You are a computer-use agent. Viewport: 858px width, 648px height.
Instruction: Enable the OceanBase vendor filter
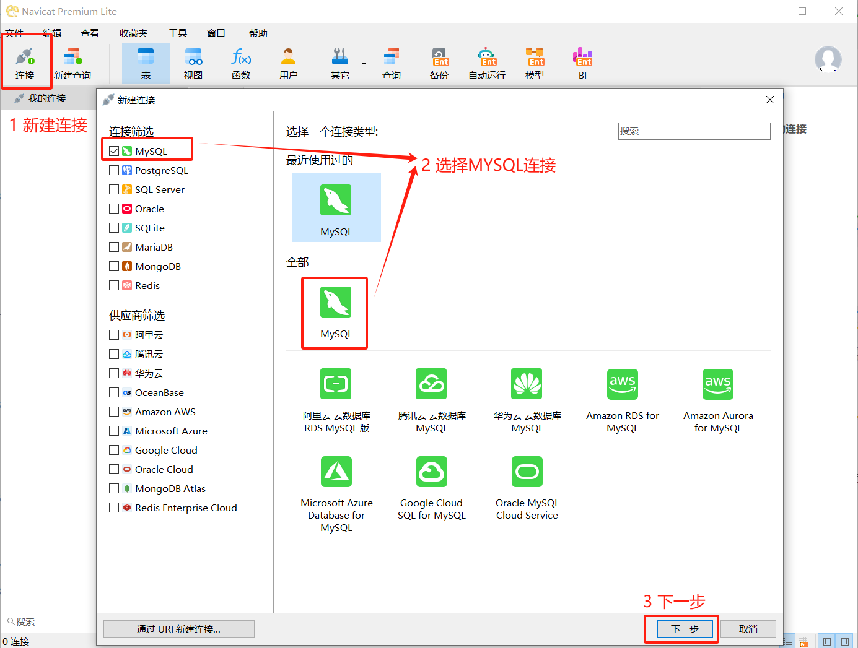(114, 392)
